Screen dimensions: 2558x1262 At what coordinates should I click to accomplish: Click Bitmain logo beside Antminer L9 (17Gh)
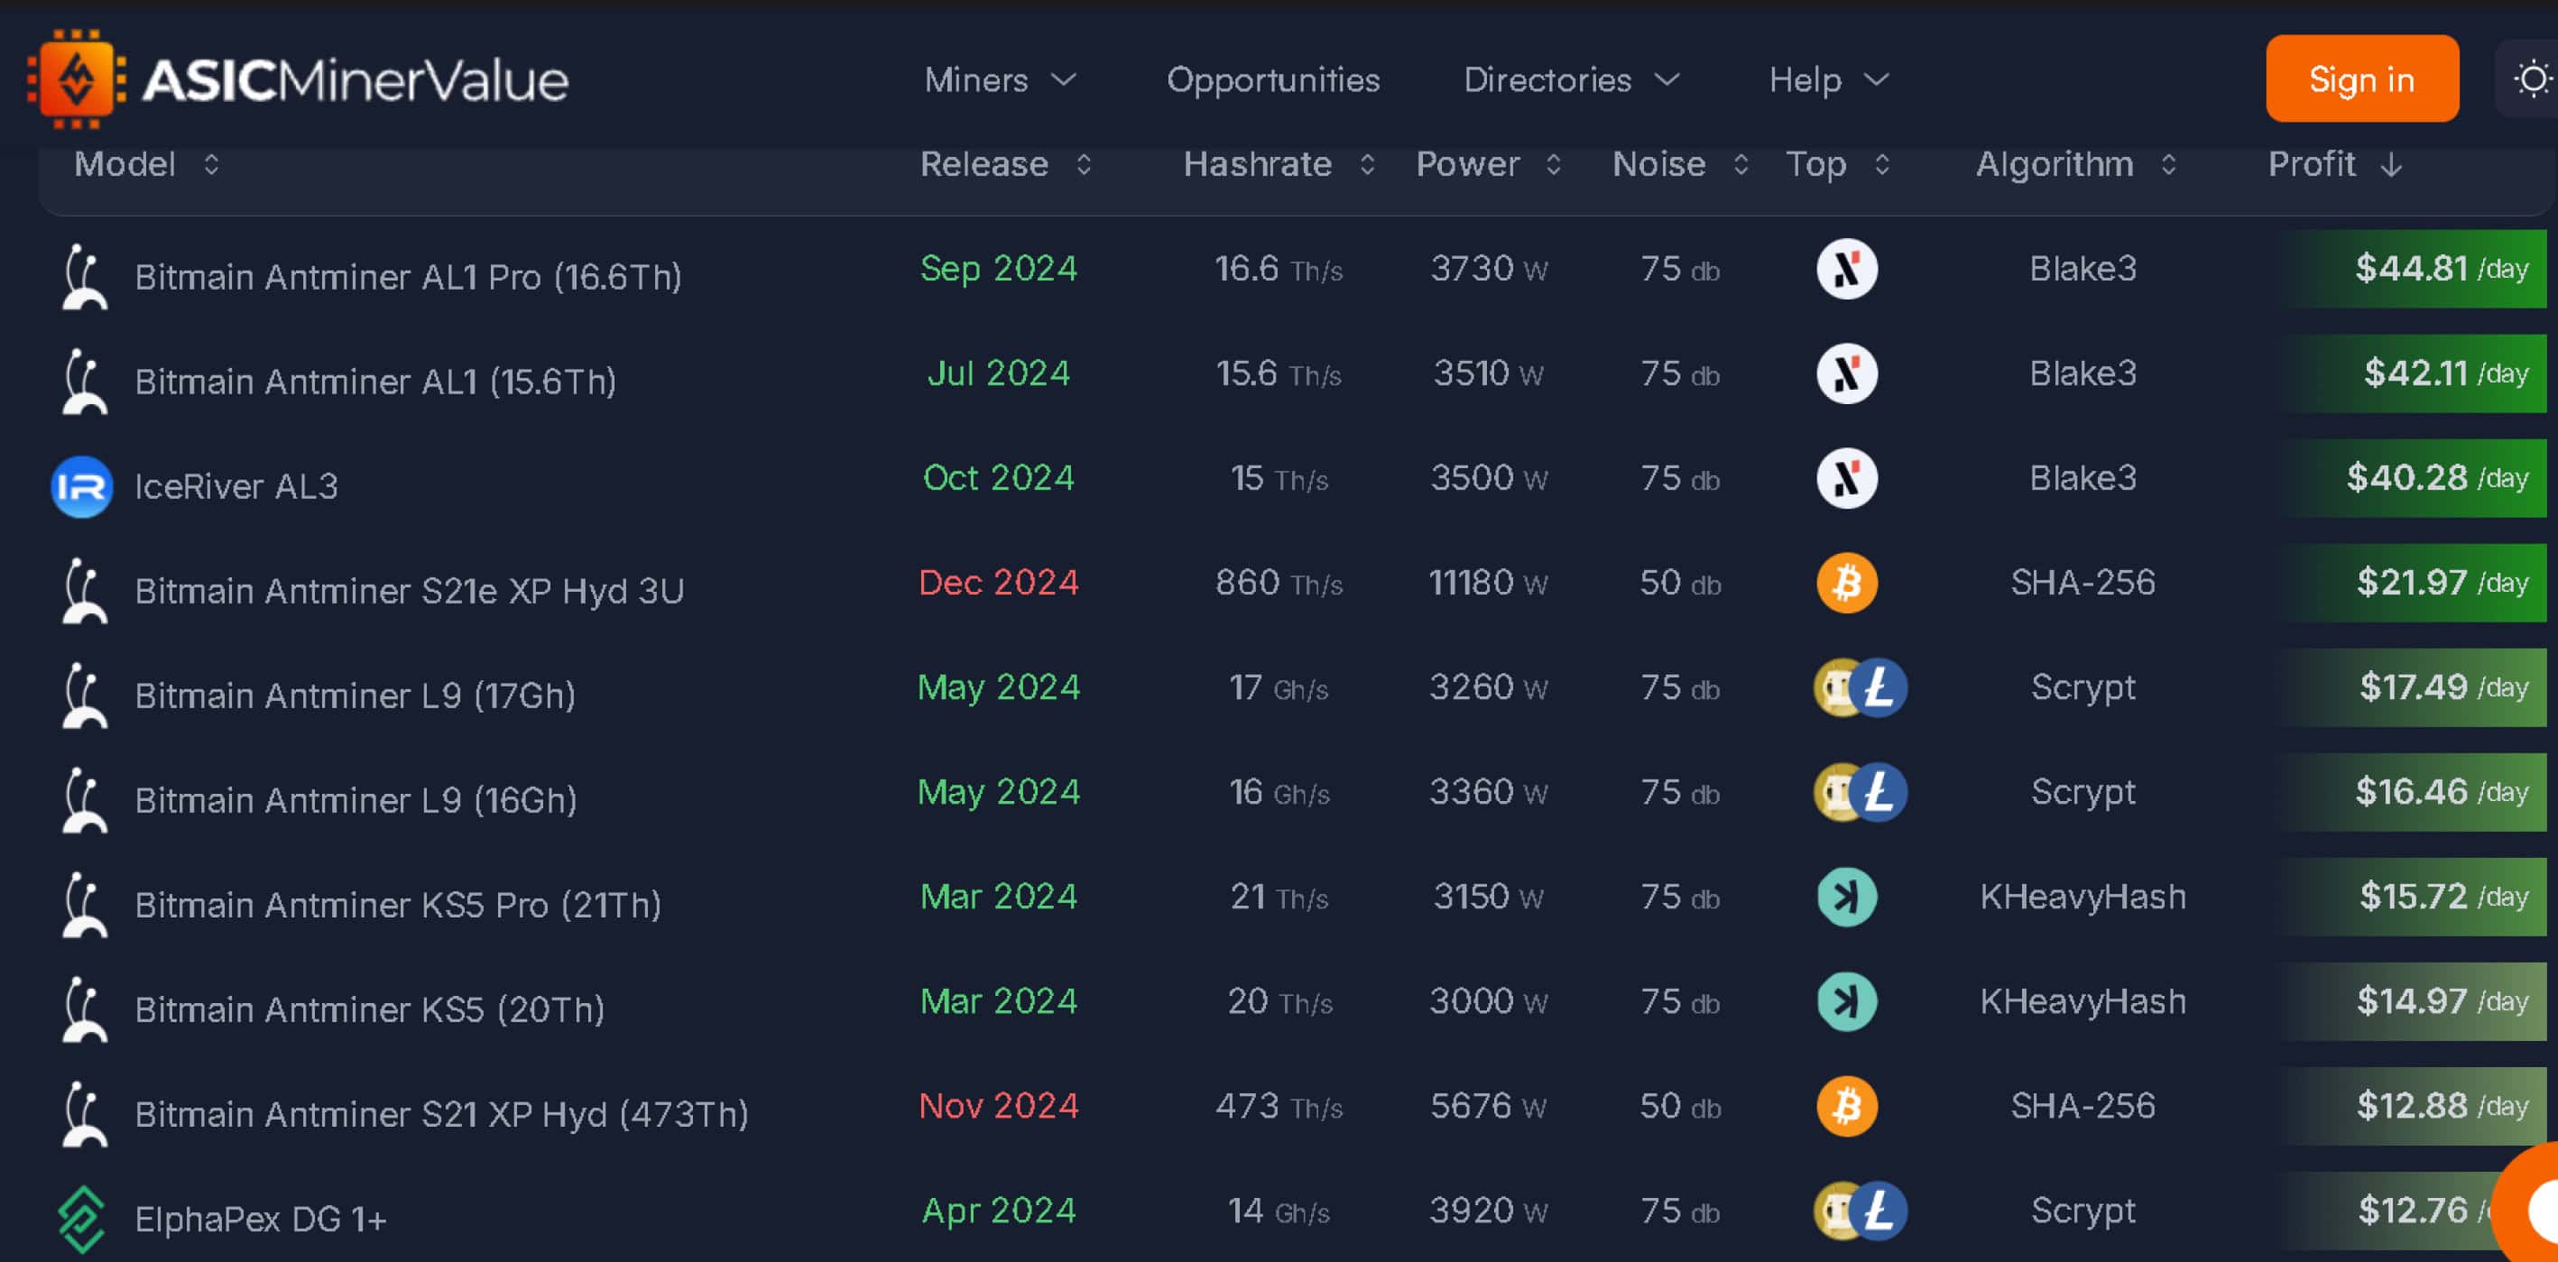tap(83, 695)
